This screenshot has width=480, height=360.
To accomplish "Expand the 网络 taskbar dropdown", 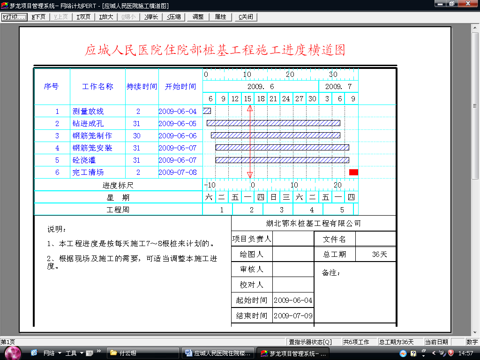I will coord(60,353).
